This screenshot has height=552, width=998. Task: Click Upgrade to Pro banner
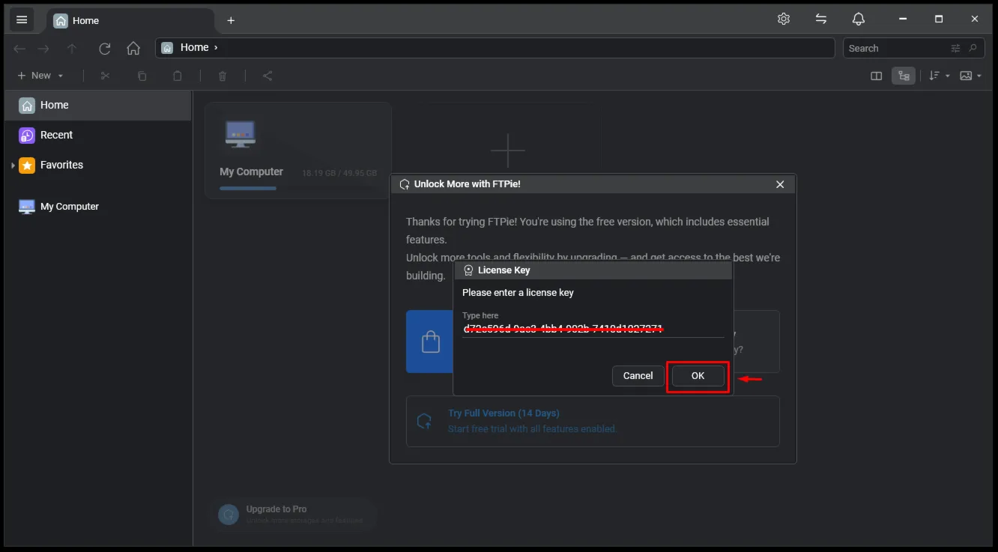click(292, 515)
